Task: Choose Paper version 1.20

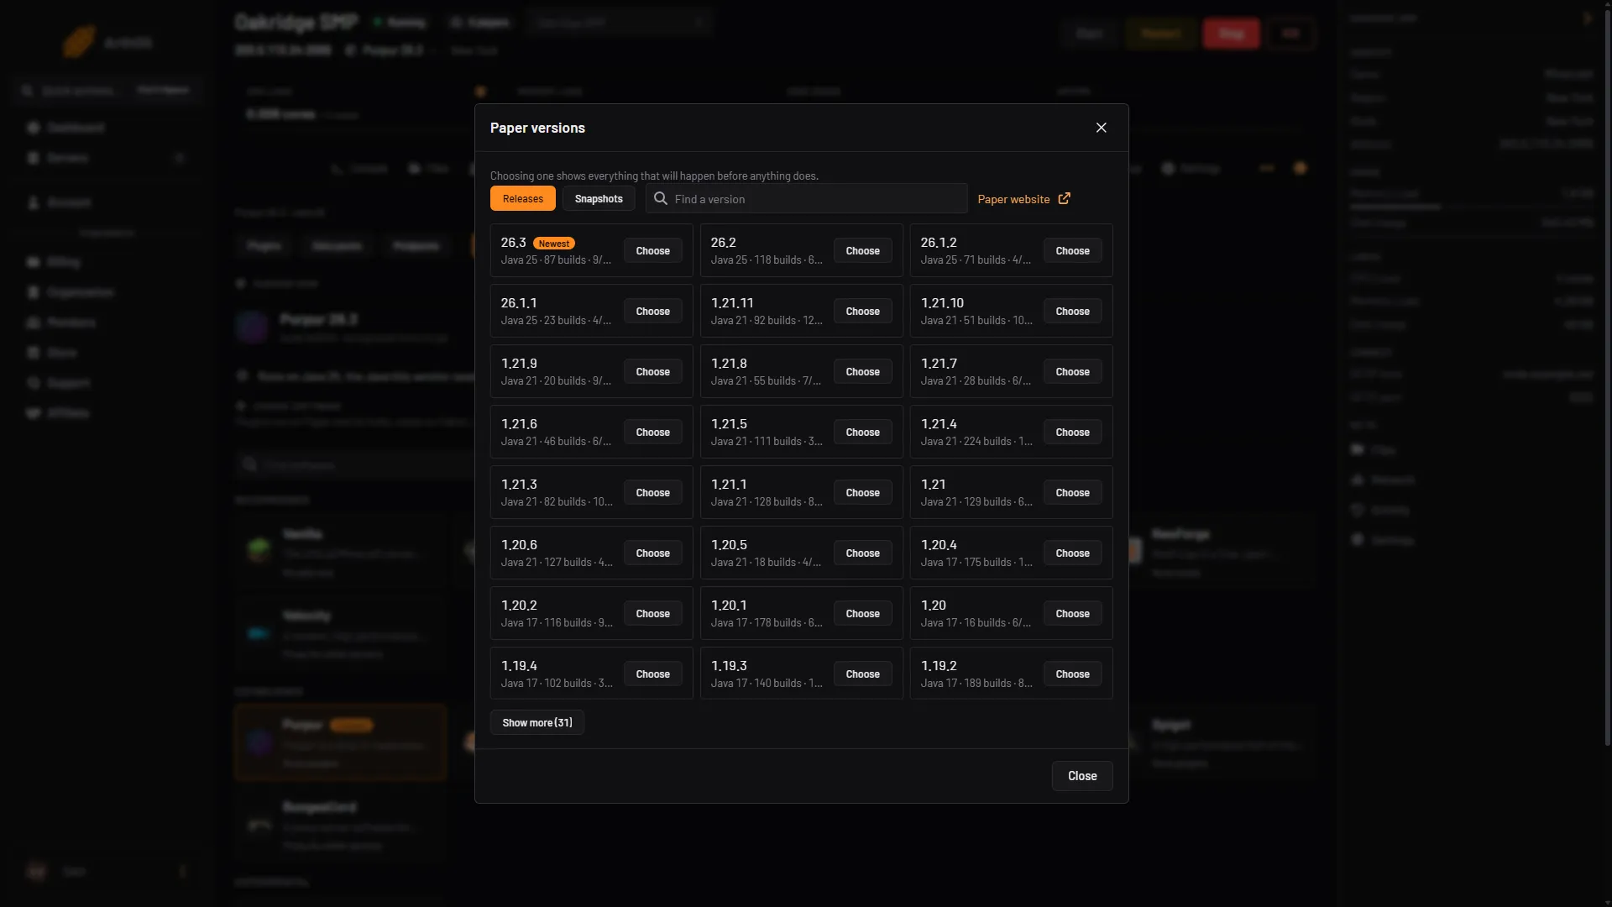Action: [x=1073, y=614]
